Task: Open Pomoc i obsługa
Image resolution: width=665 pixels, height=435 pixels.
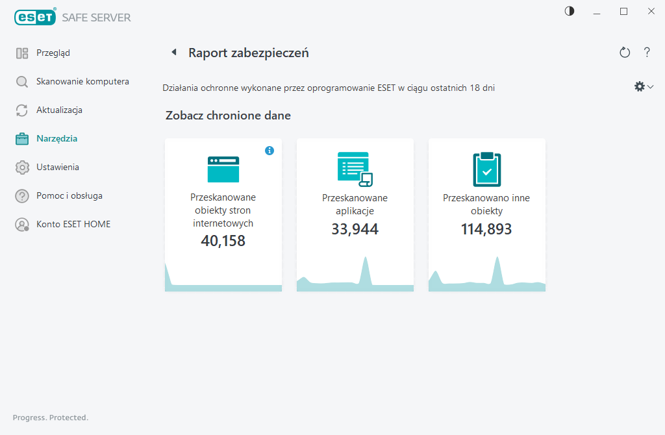Action: click(x=69, y=196)
